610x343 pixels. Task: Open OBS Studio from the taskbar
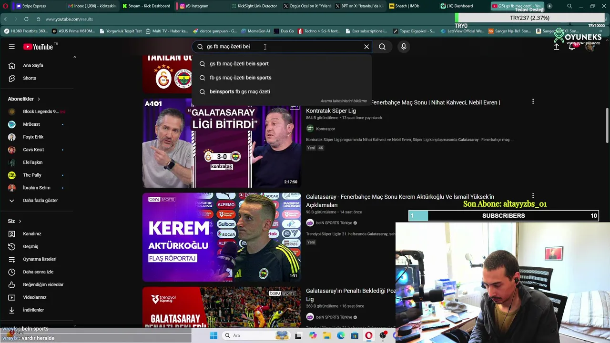click(x=383, y=335)
